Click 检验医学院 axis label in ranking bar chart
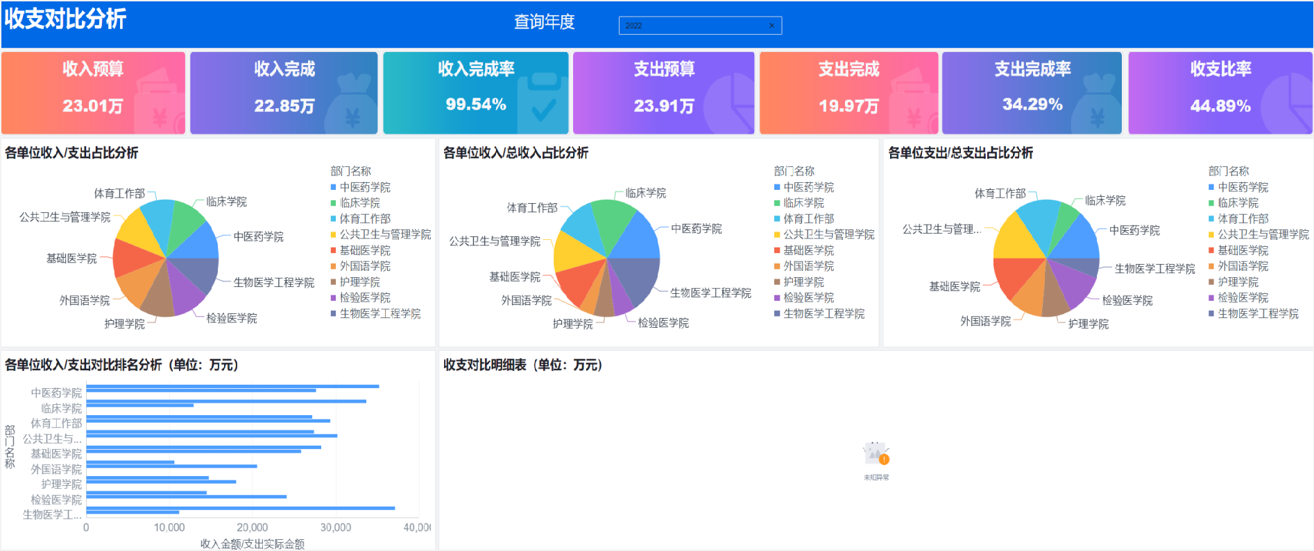Viewport: 1314px width, 551px height. [56, 500]
